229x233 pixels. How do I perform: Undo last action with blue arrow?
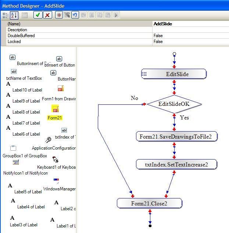click(x=75, y=15)
